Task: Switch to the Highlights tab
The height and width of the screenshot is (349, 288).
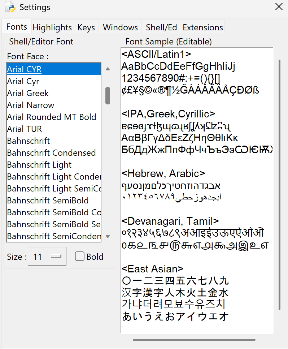Action: pos(52,27)
